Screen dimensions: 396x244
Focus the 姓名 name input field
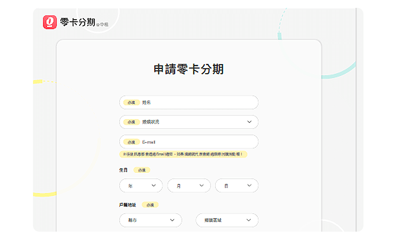[189, 102]
